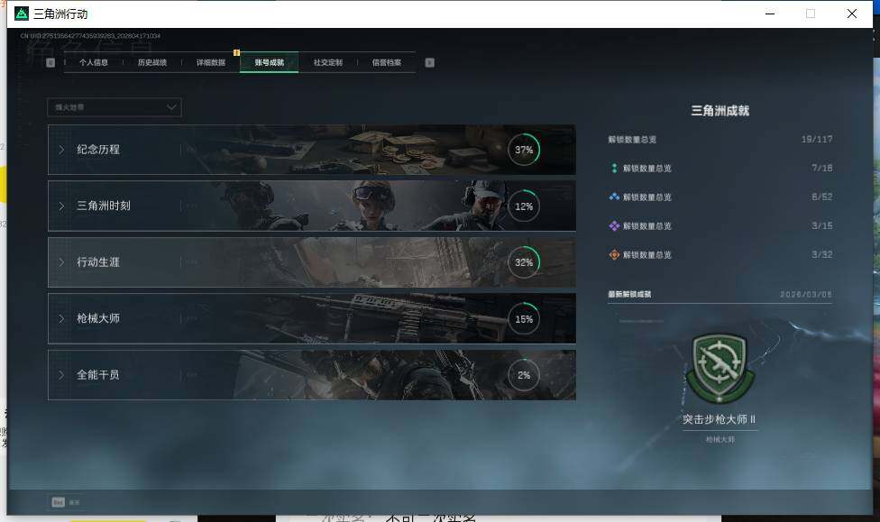The width and height of the screenshot is (880, 522).
Task: Click the 37% progress ring on 纪念历程
Action: (524, 150)
